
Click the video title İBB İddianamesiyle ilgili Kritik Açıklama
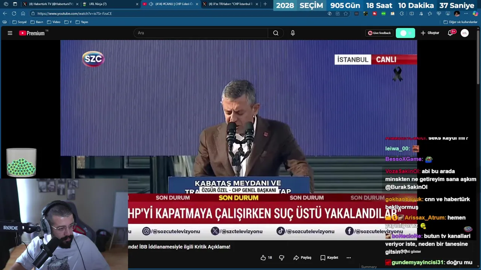click(x=179, y=247)
